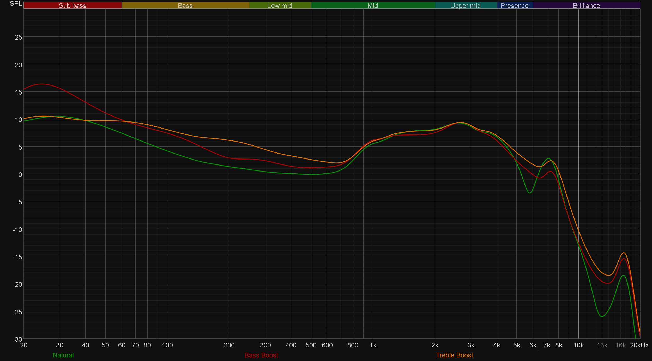The image size is (652, 361).
Task: Click the 20kHz frequency axis label
Action: [639, 345]
